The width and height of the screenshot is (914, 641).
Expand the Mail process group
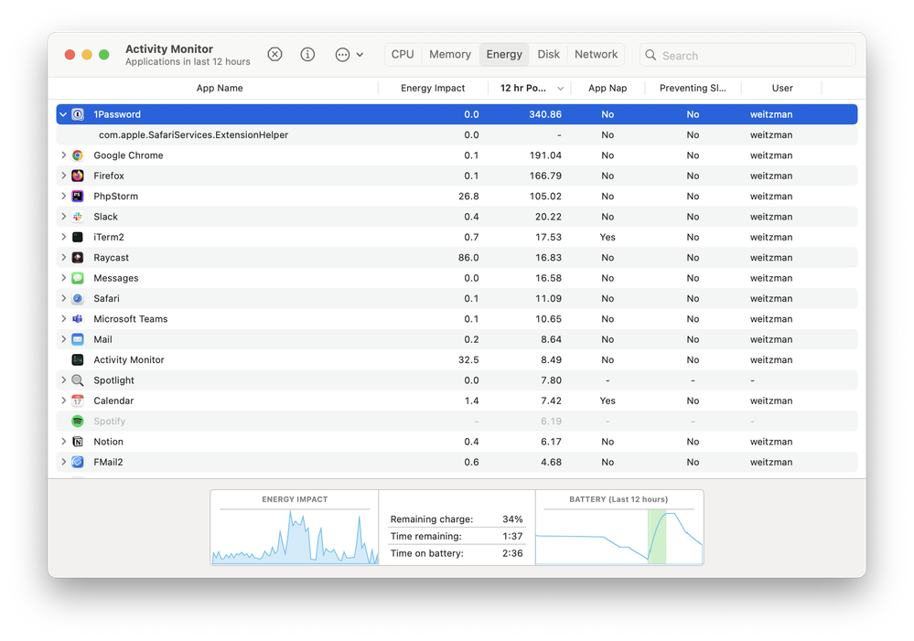click(x=63, y=339)
